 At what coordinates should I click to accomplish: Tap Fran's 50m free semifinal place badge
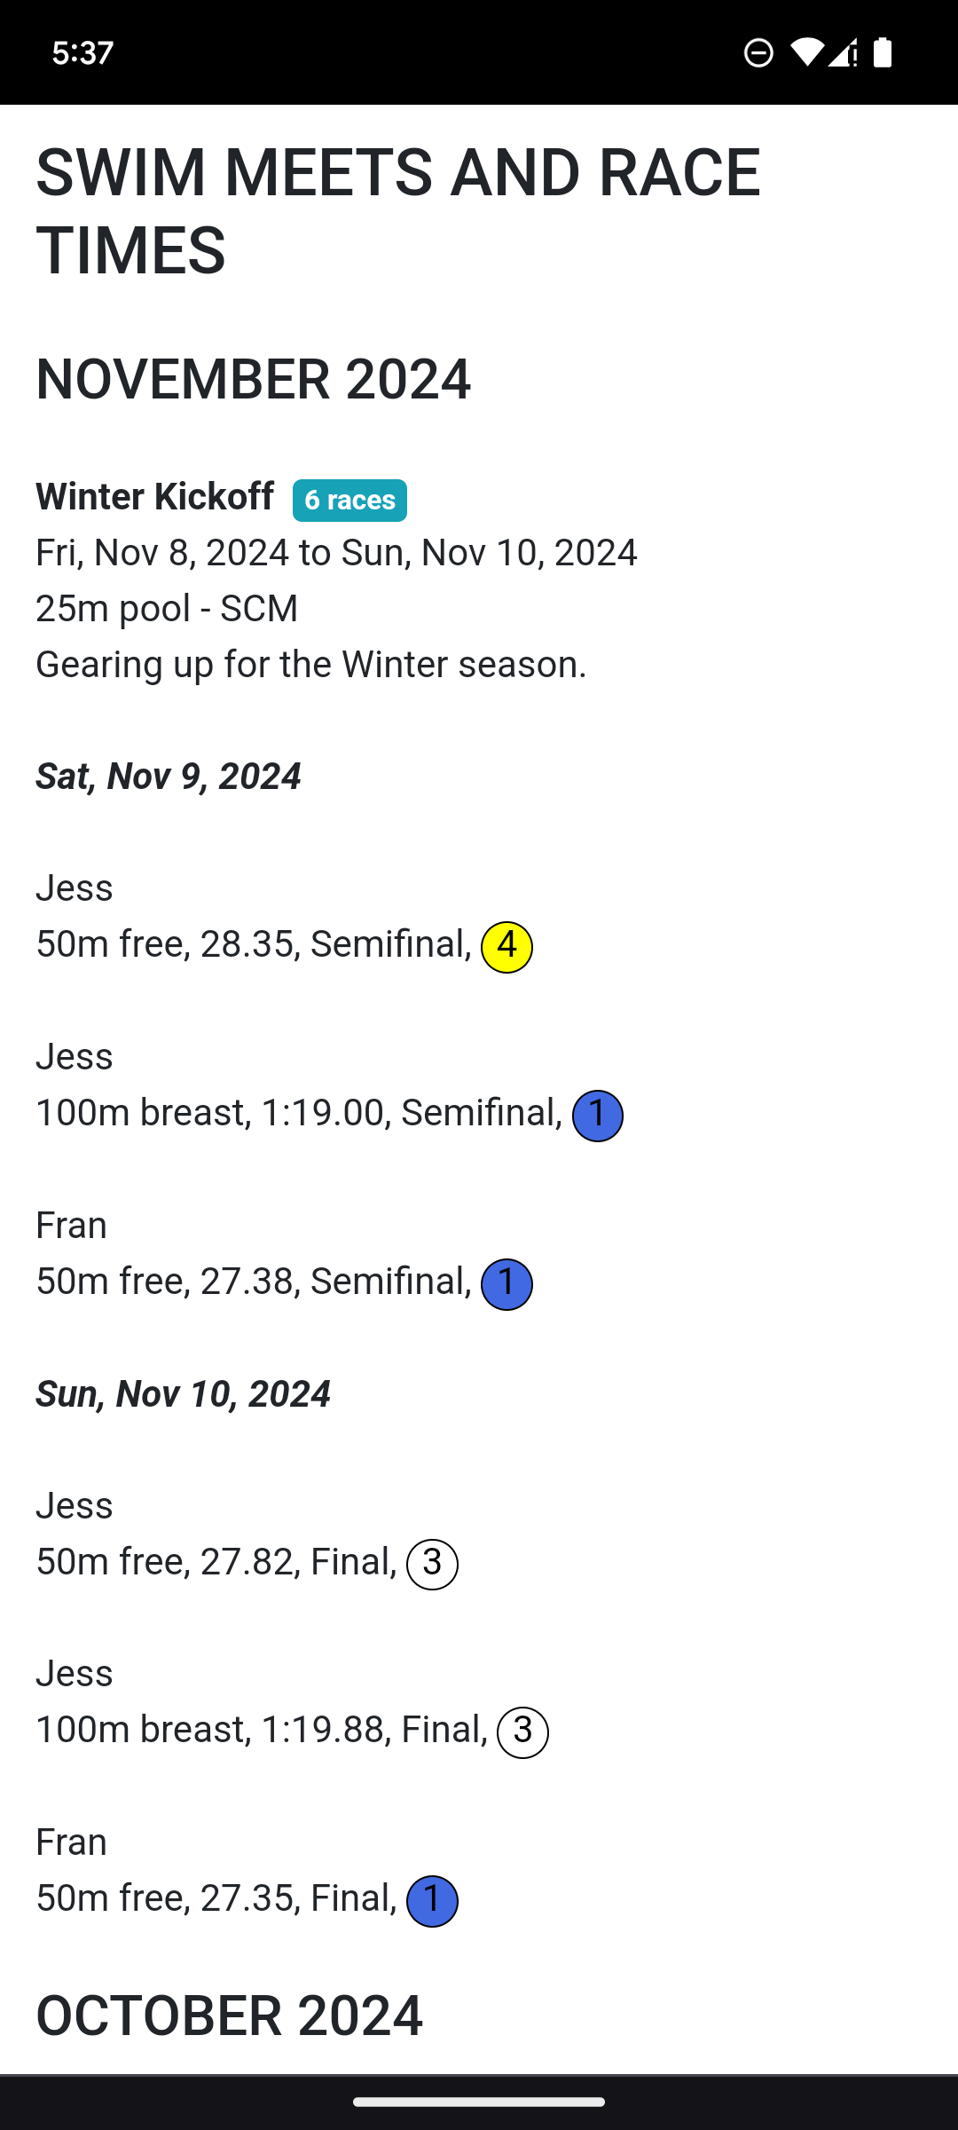[x=506, y=1284]
